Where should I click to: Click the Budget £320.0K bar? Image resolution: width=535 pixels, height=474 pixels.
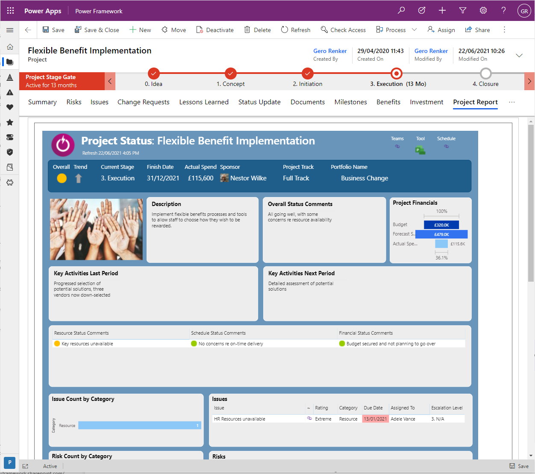coord(441,225)
